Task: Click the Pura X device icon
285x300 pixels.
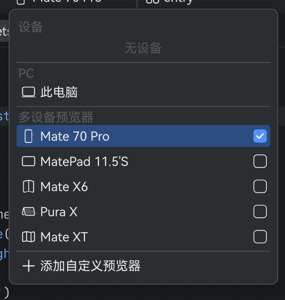Action: click(29, 211)
